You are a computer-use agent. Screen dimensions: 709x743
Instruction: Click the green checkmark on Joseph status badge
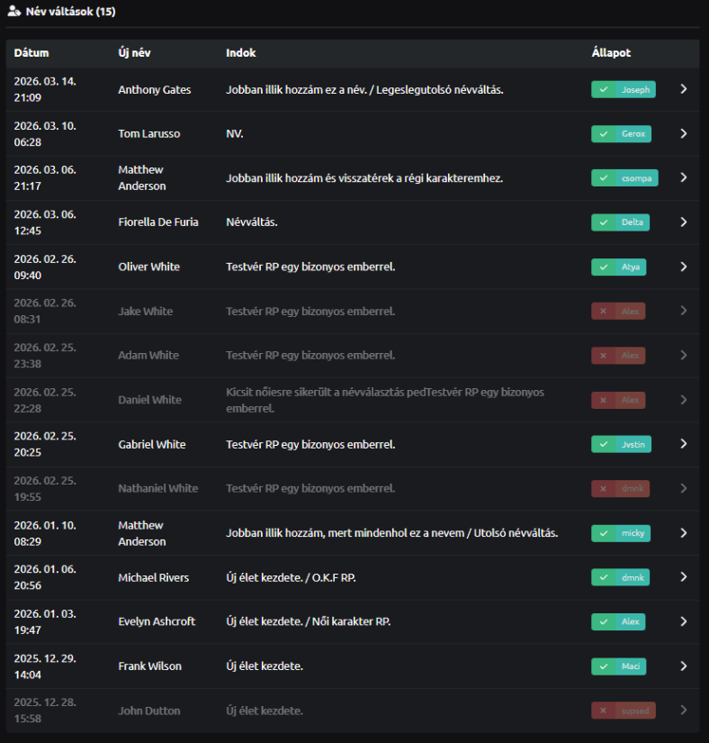click(604, 89)
